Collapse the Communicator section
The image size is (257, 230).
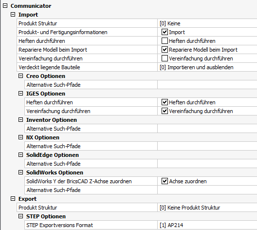(x=5, y=6)
